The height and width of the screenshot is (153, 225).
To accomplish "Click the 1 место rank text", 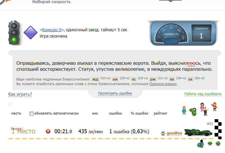I will (23, 131).
